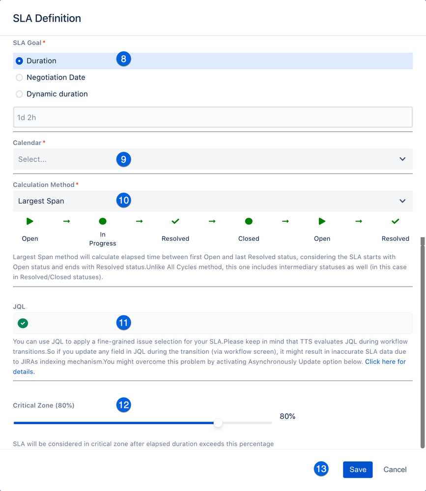Click the first Open play icon
The image size is (426, 491).
[x=30, y=221]
